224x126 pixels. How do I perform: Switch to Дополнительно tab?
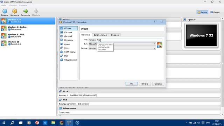(x=100, y=35)
